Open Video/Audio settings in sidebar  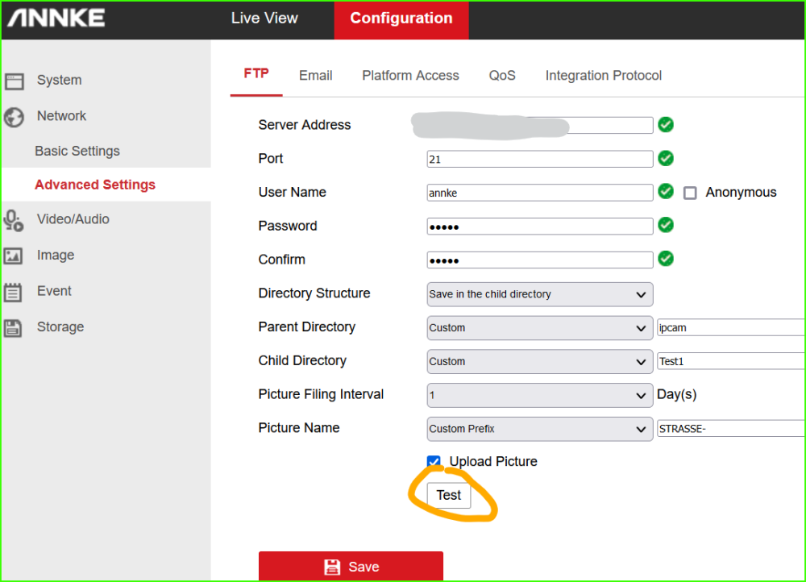(73, 219)
